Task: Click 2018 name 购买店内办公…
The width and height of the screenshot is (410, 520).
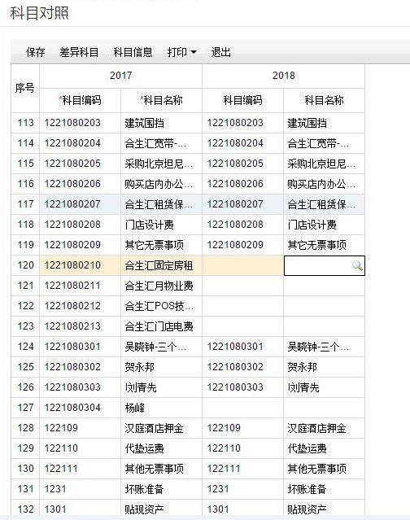Action: pos(321,184)
